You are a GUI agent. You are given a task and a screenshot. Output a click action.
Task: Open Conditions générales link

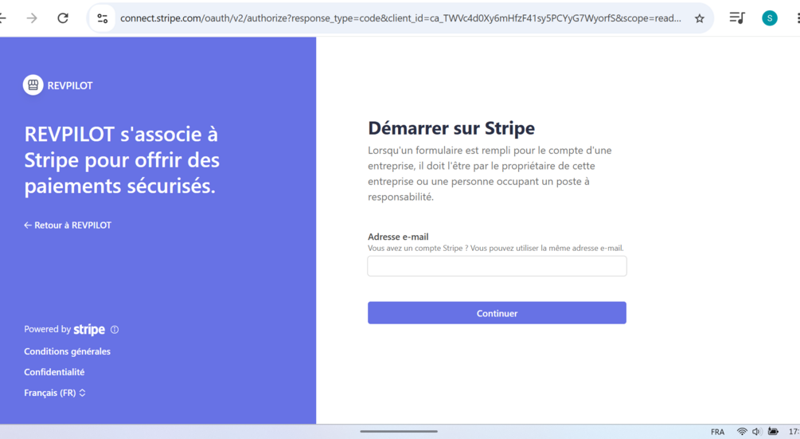68,351
